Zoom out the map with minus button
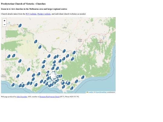This screenshot has width=163, height=122. click(5, 25)
